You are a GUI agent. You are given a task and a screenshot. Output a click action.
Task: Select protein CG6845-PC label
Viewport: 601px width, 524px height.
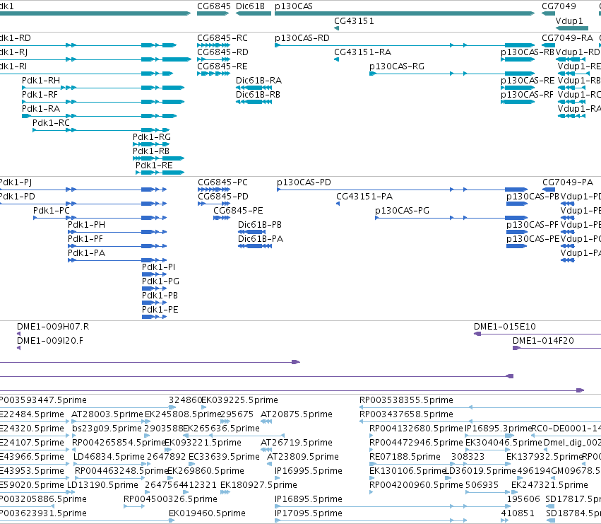point(222,182)
